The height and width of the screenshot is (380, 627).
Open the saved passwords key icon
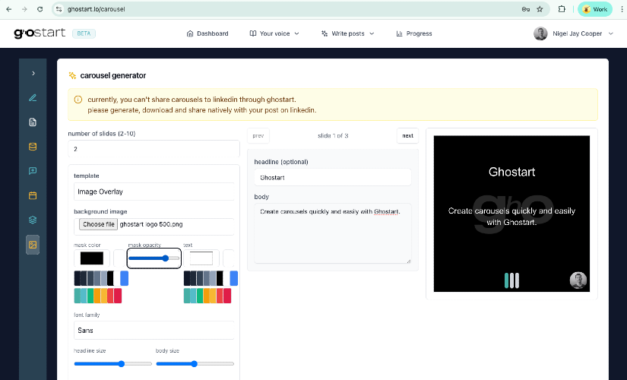coord(526,9)
